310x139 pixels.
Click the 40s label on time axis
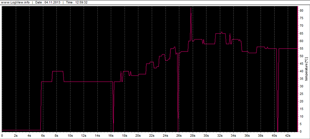tap(274, 136)
